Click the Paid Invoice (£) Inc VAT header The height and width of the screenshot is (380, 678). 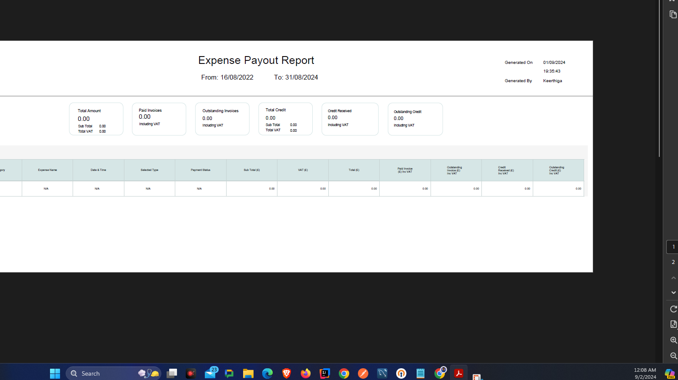pyautogui.click(x=405, y=170)
